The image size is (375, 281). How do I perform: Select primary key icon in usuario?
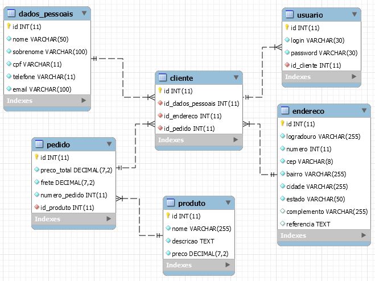287,27
